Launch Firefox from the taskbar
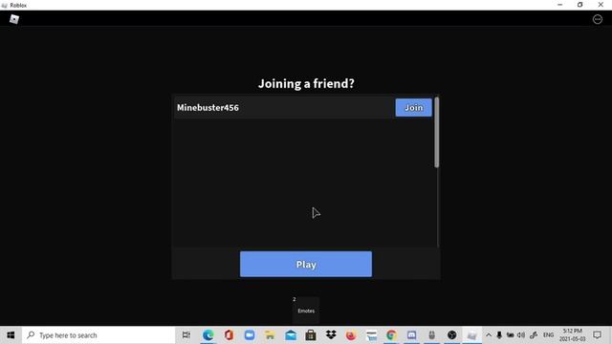This screenshot has width=612, height=344. [x=351, y=335]
